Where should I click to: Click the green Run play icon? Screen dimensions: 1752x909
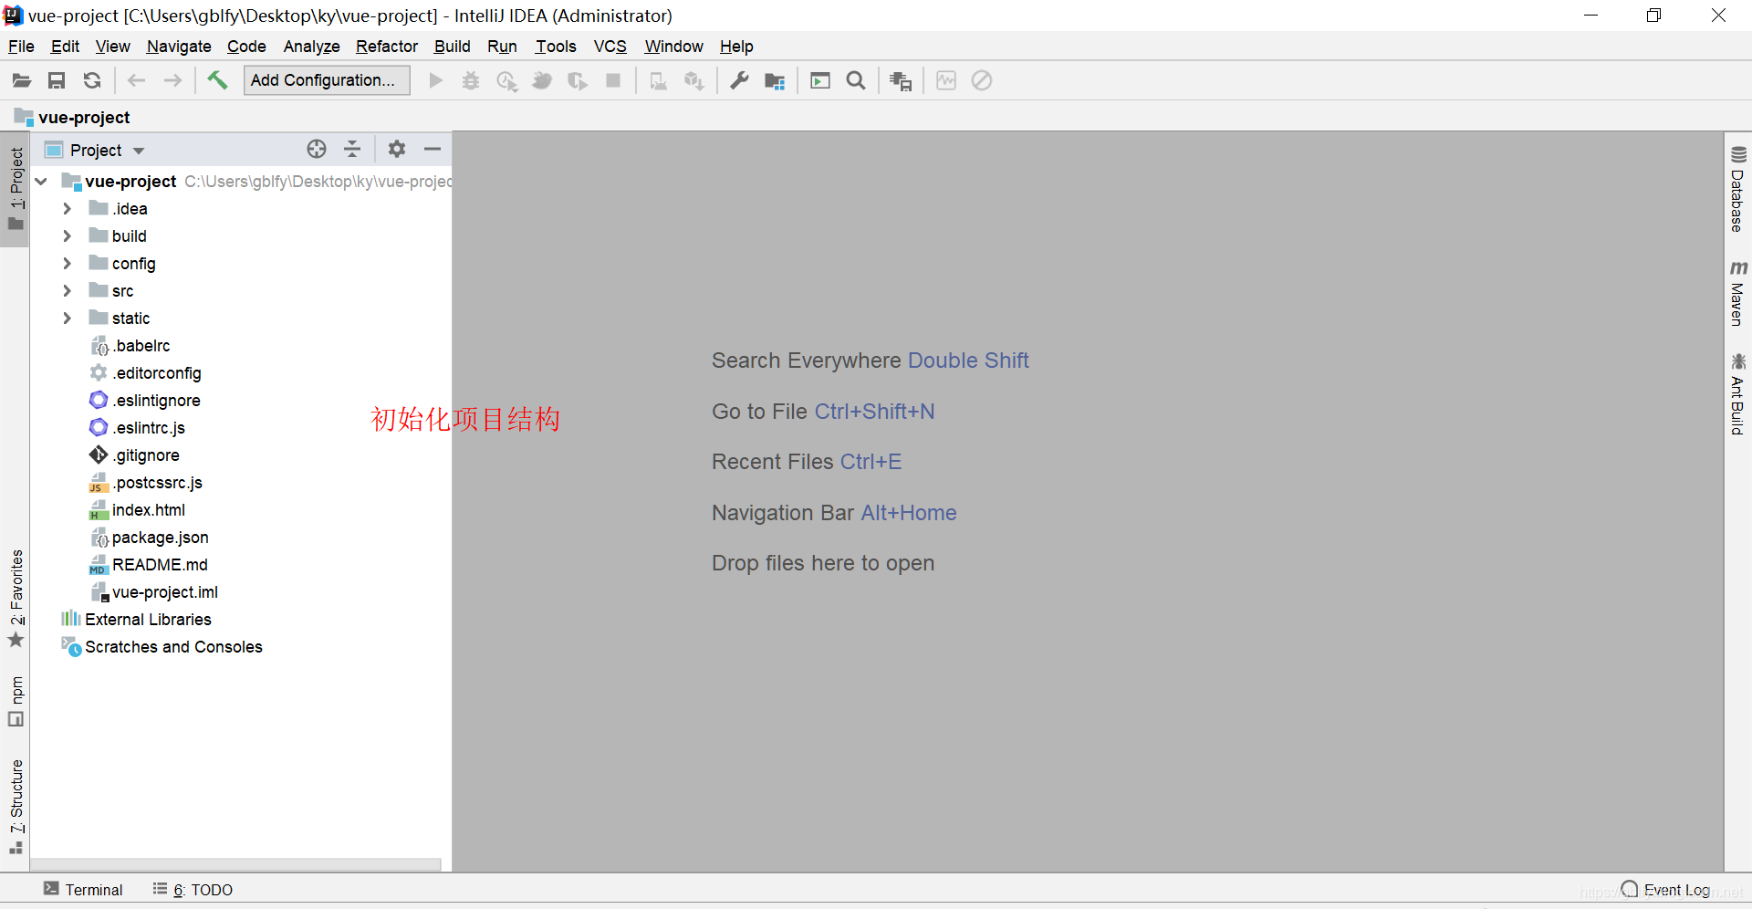click(x=436, y=81)
